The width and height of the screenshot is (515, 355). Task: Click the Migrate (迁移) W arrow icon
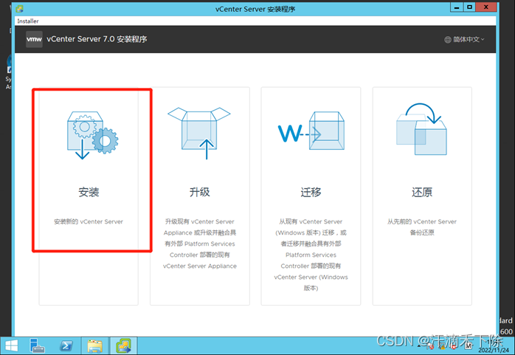[x=311, y=131]
